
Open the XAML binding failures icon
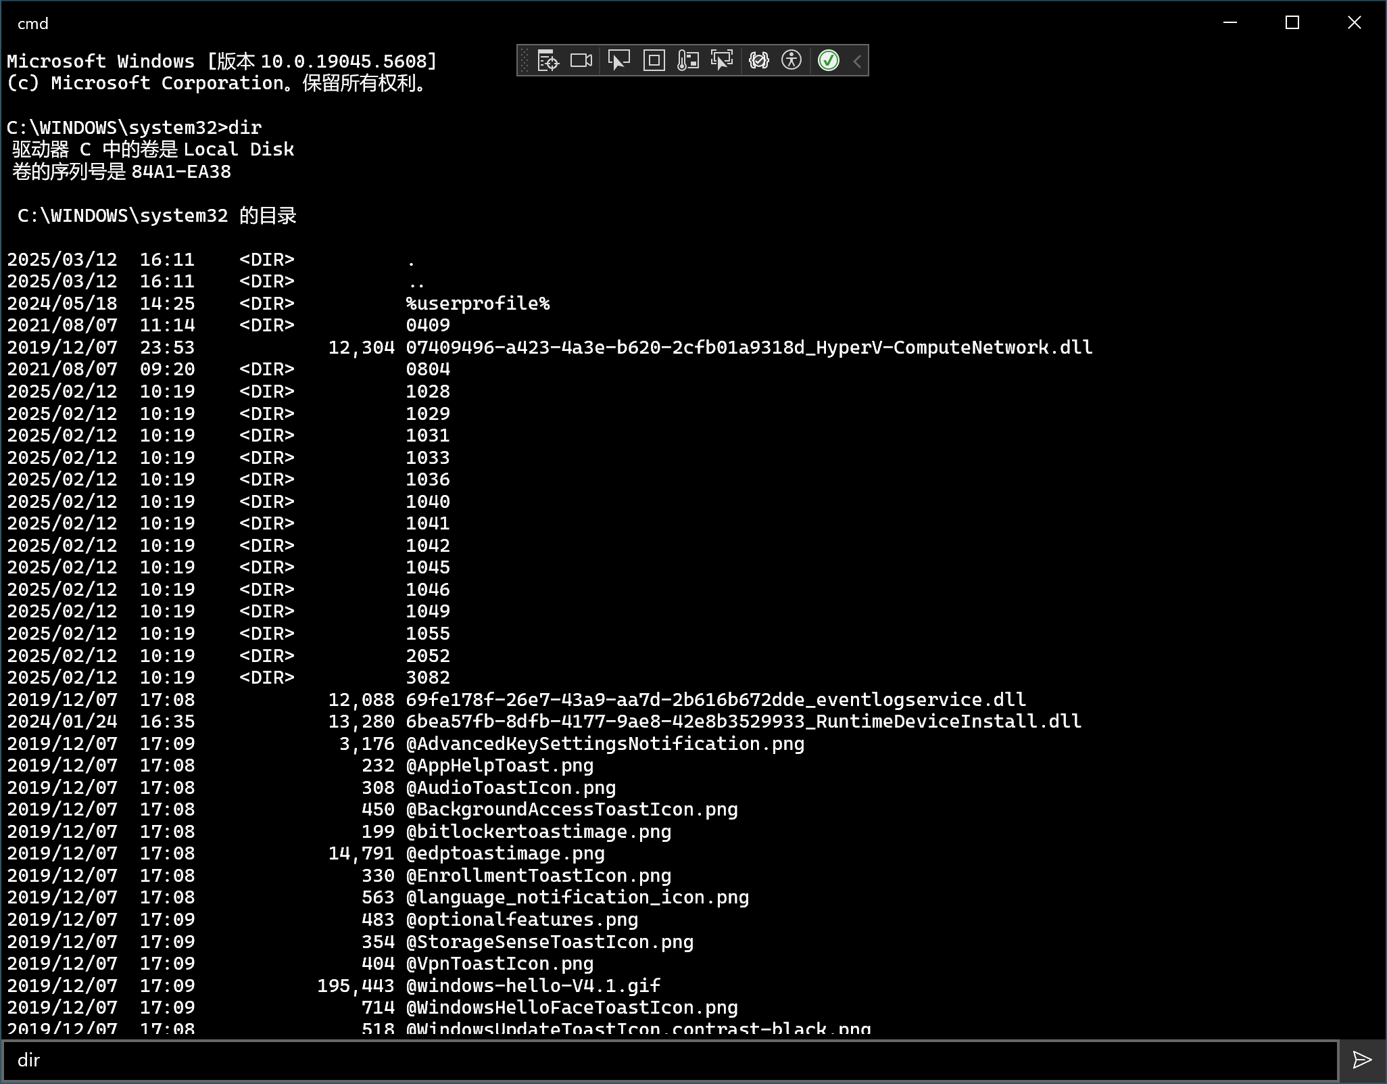759,61
